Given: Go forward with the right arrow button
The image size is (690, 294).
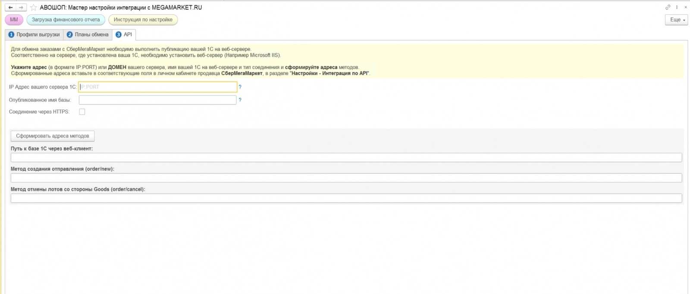Looking at the screenshot, I should click(21, 8).
